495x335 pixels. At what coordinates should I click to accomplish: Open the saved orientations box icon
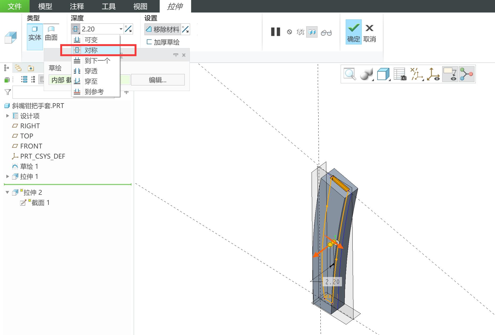tap(383, 74)
